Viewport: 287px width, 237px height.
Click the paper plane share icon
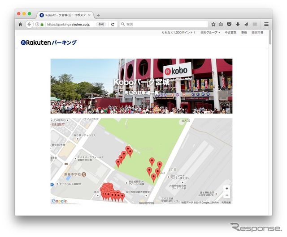coord(246,24)
